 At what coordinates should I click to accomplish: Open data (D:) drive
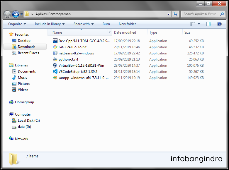pos(24,127)
